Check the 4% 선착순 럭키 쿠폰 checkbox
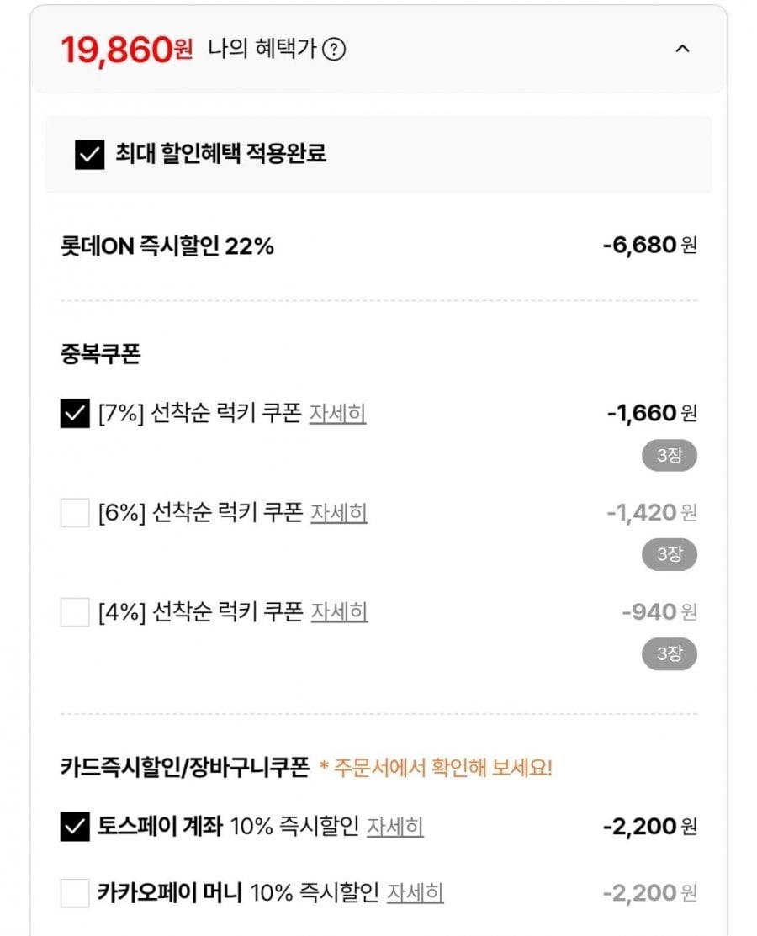Screen dimensions: 757x936 coord(75,612)
